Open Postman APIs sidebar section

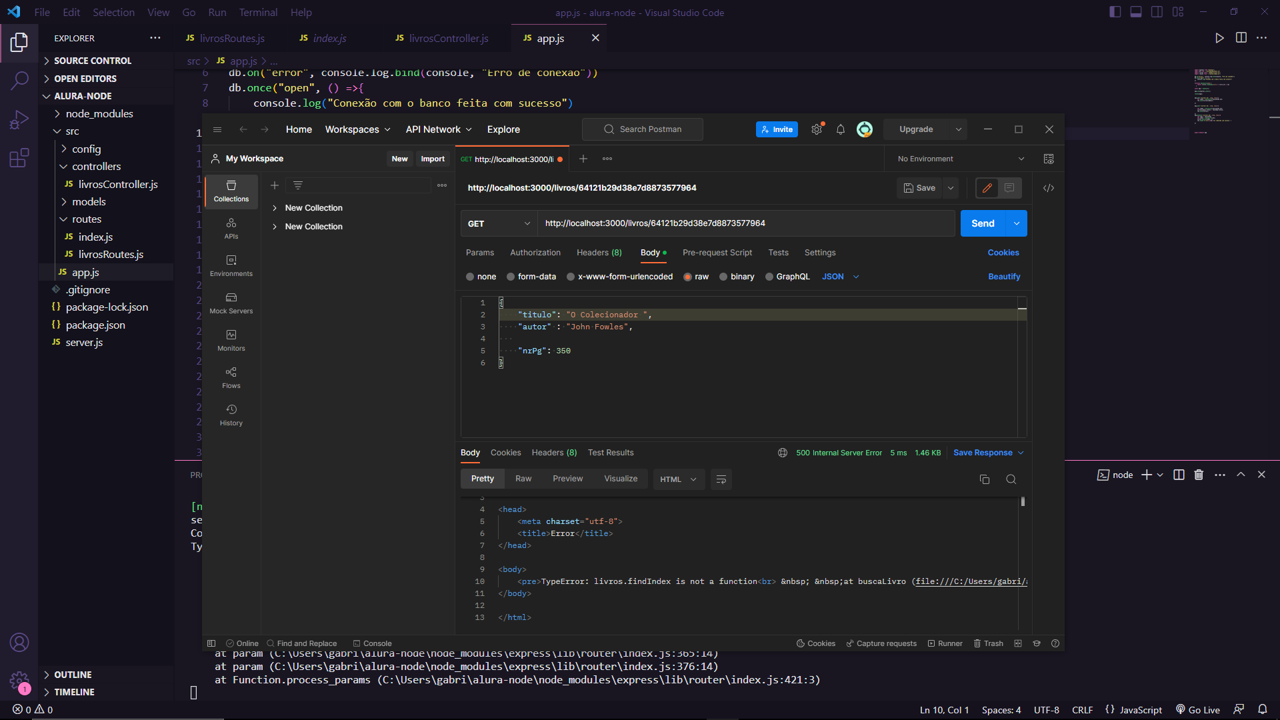point(231,229)
